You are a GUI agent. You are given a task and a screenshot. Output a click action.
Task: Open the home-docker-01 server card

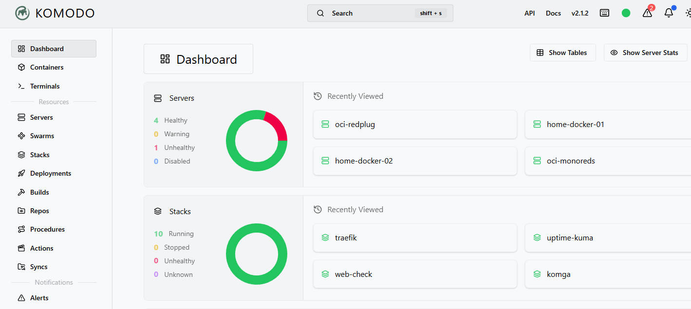point(608,125)
